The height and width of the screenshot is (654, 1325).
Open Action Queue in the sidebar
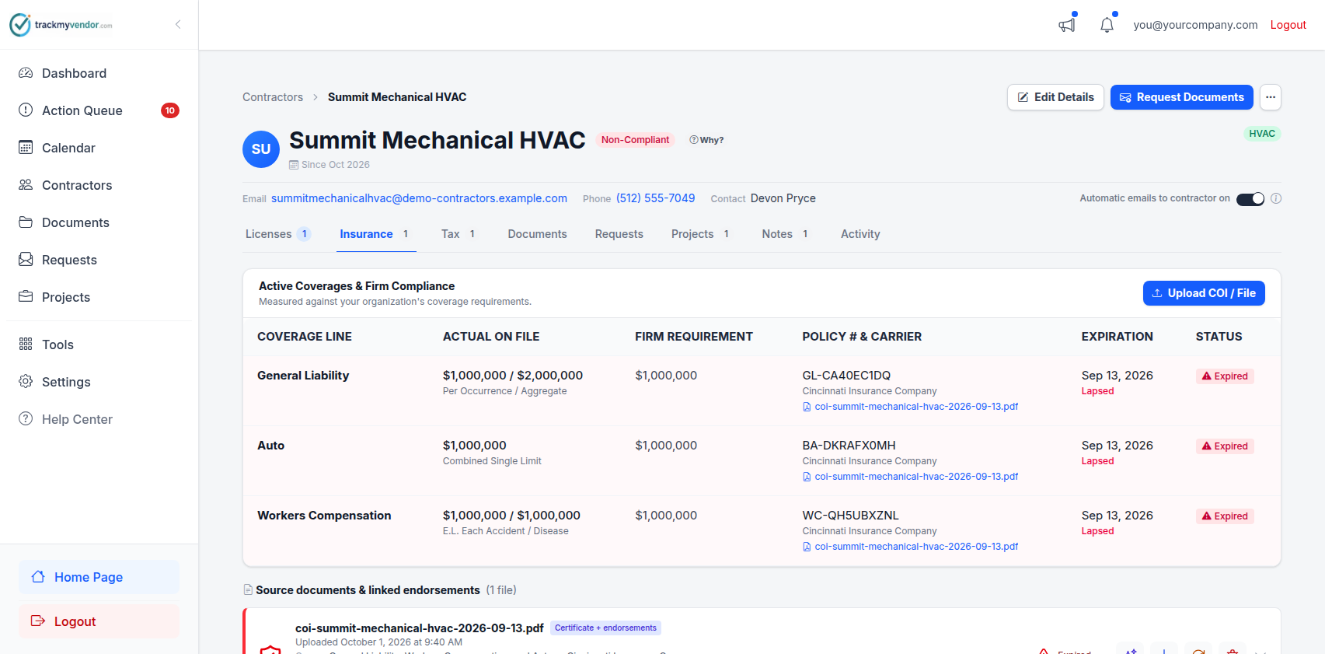(99, 110)
